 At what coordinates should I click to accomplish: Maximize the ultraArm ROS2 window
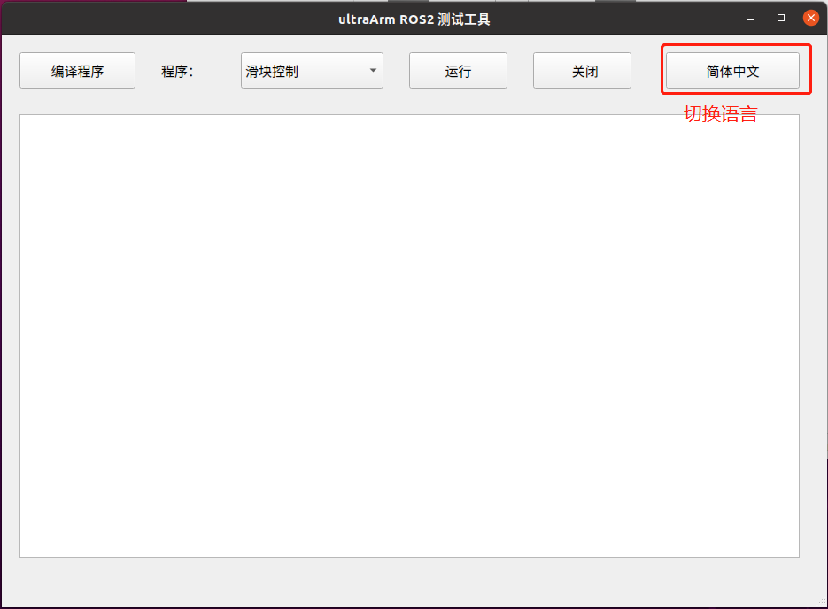click(x=781, y=18)
